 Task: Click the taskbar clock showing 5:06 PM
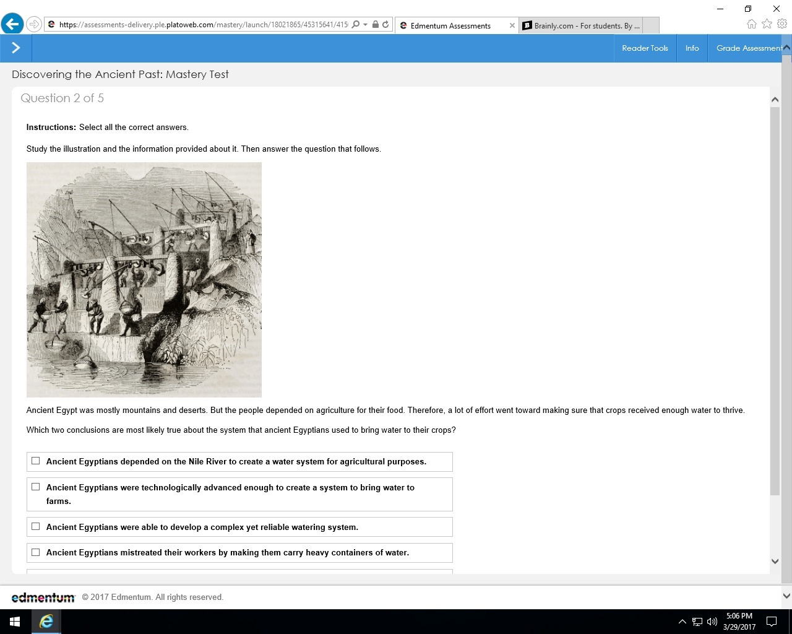tap(739, 622)
